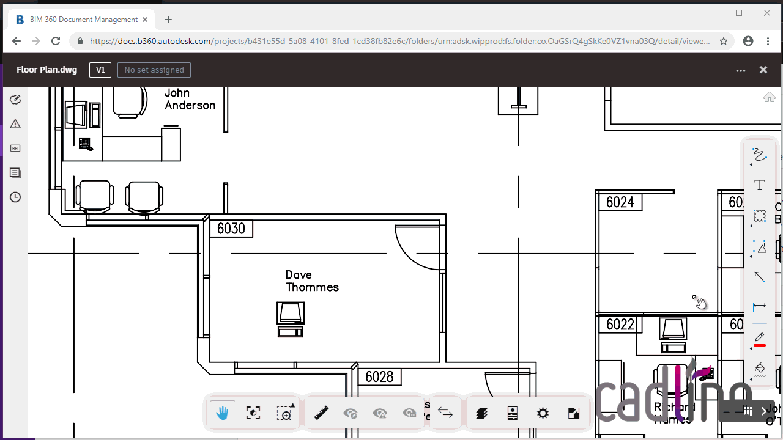Viewport: 783px width, 440px height.
Task: Open the V1 version selector
Action: tap(100, 70)
